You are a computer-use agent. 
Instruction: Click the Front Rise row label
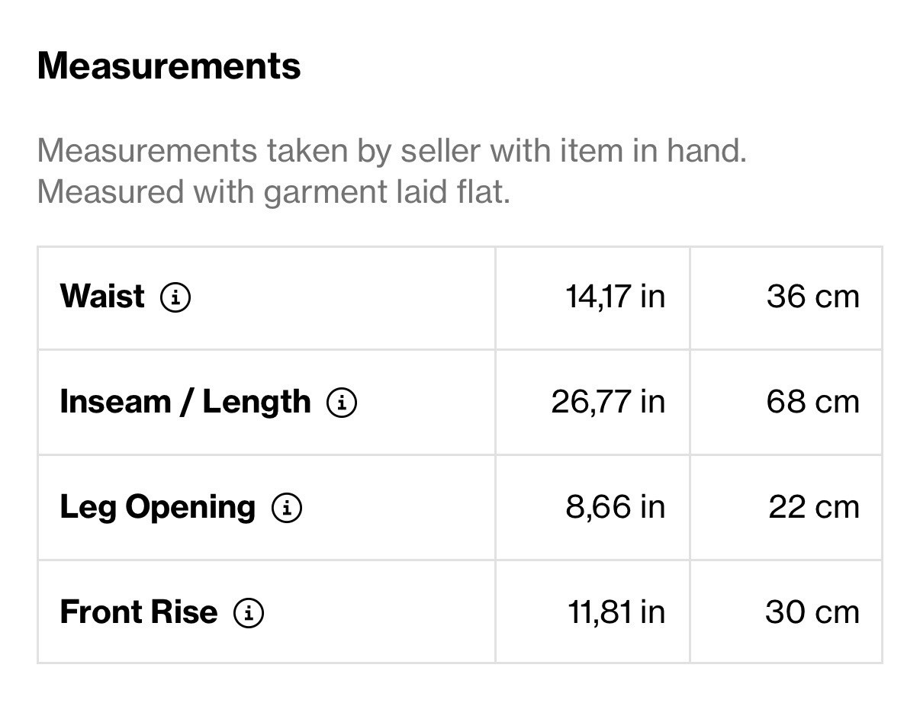click(139, 612)
